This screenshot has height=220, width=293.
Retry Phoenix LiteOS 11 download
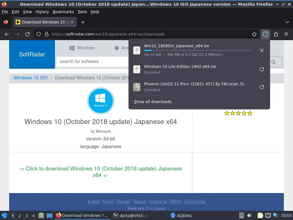coord(262,87)
